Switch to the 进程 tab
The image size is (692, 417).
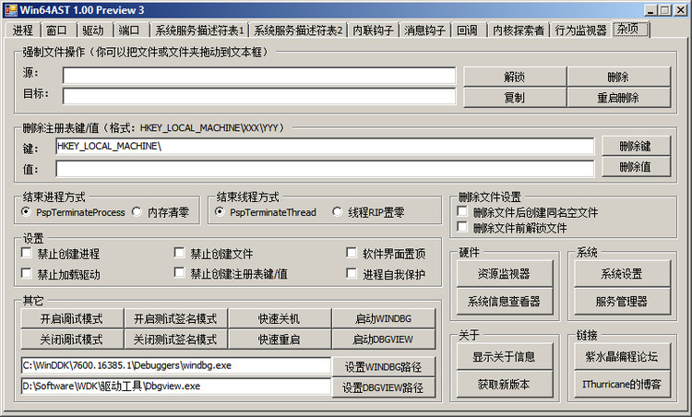pyautogui.click(x=23, y=30)
